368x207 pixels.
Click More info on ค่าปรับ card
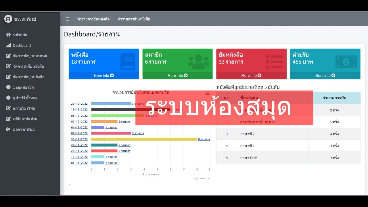click(325, 76)
